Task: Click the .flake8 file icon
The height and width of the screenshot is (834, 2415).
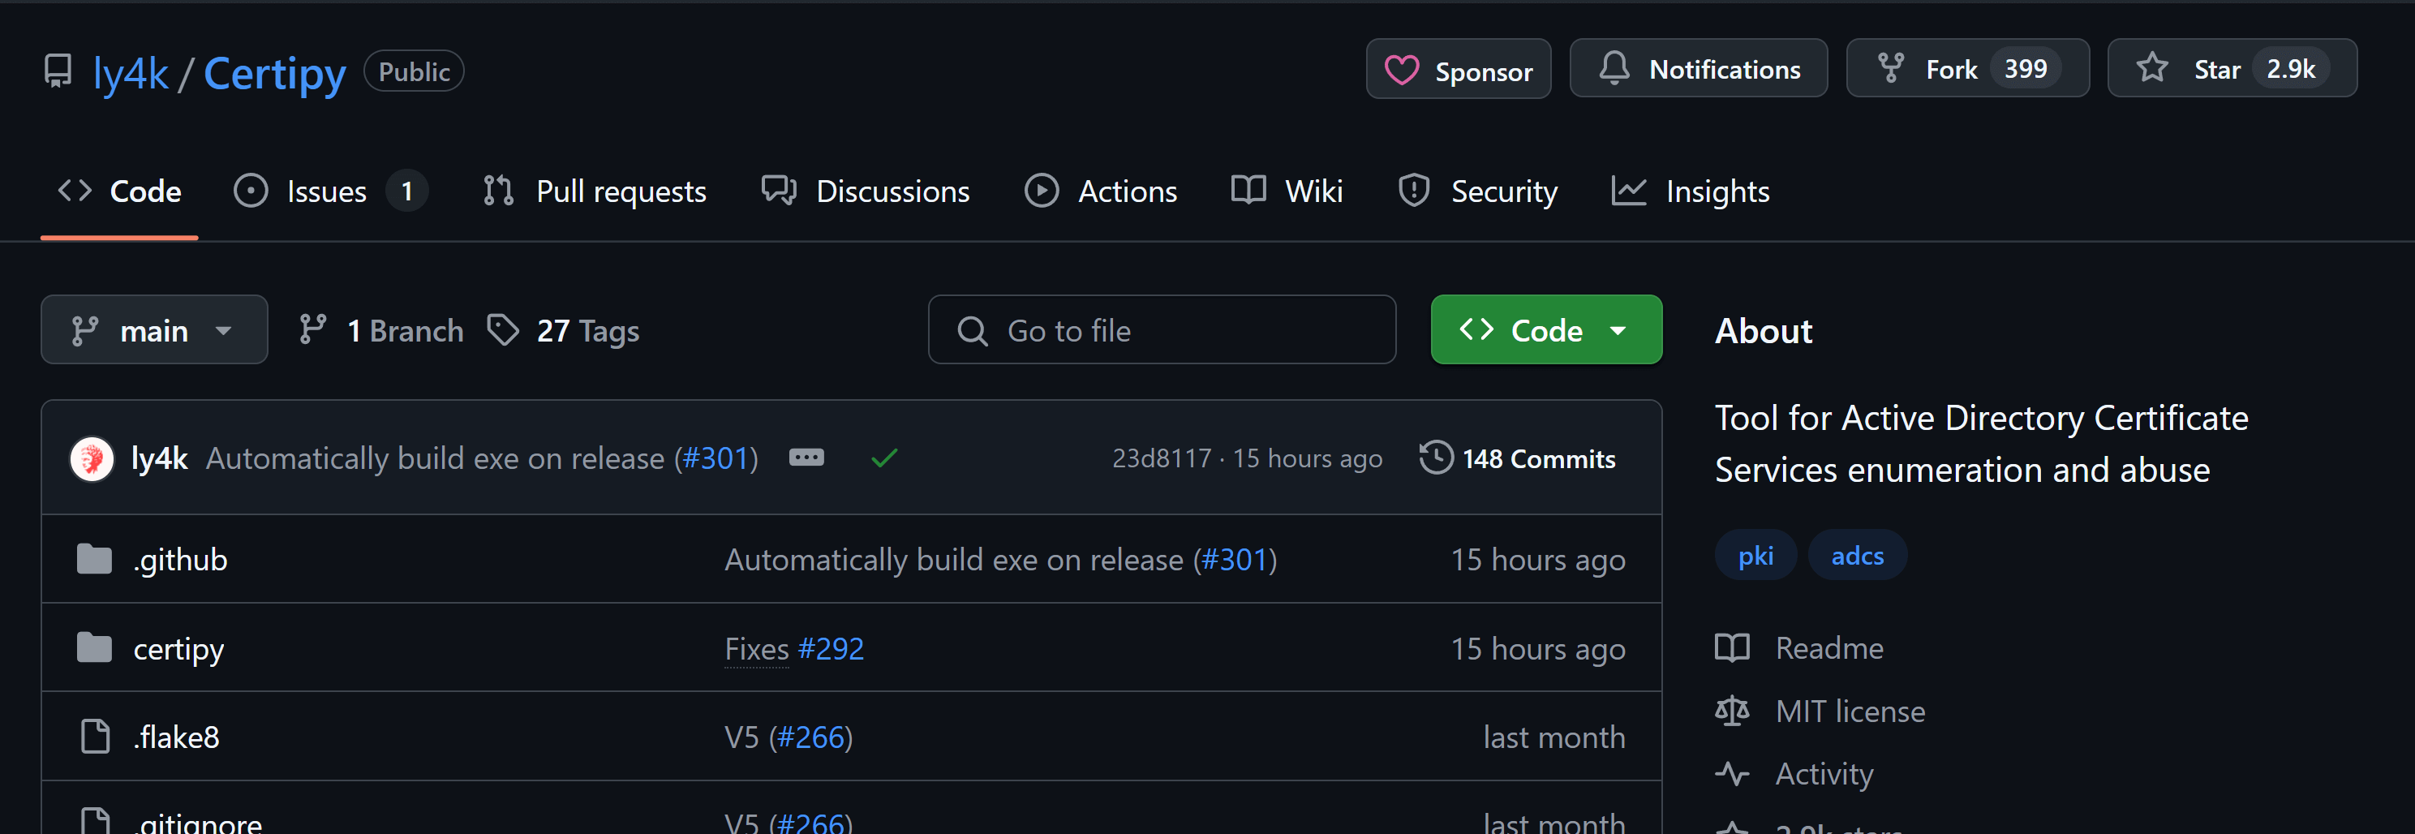Action: (95, 736)
